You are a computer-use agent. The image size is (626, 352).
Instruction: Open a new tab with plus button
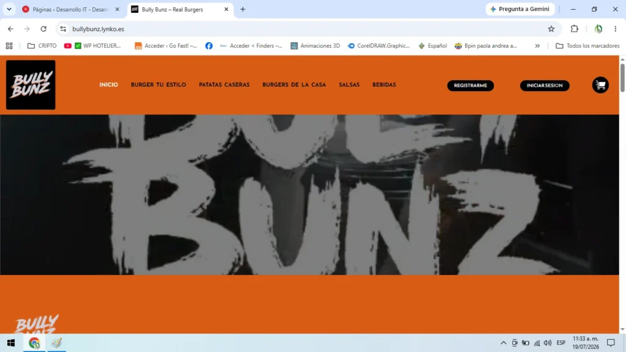(243, 9)
